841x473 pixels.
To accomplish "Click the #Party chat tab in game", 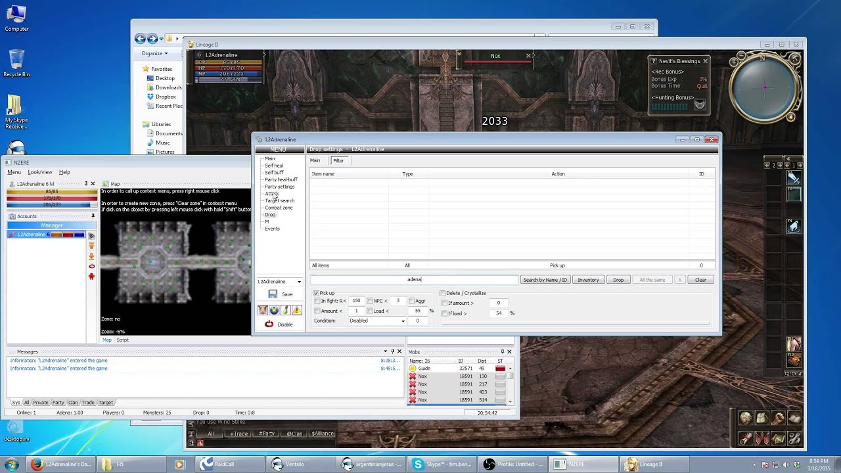I will pyautogui.click(x=267, y=434).
